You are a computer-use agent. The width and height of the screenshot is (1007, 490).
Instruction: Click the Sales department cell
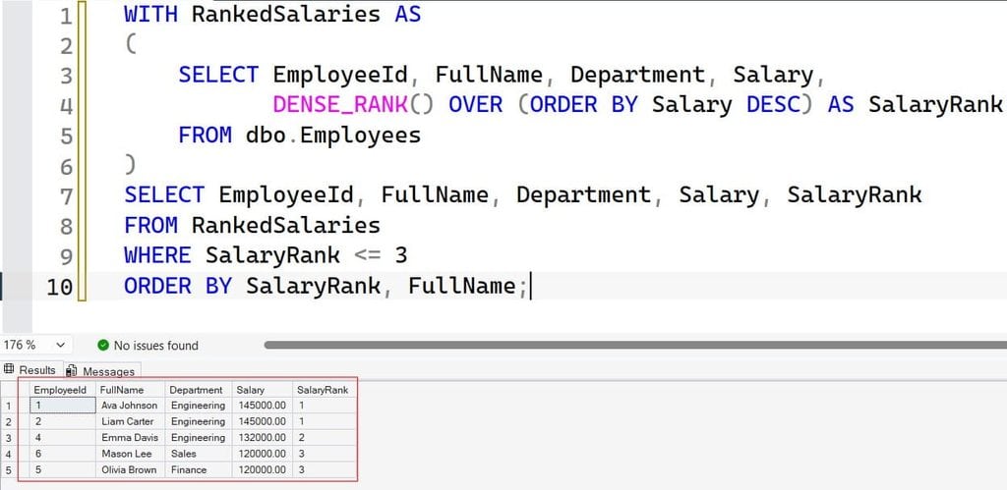click(x=199, y=454)
